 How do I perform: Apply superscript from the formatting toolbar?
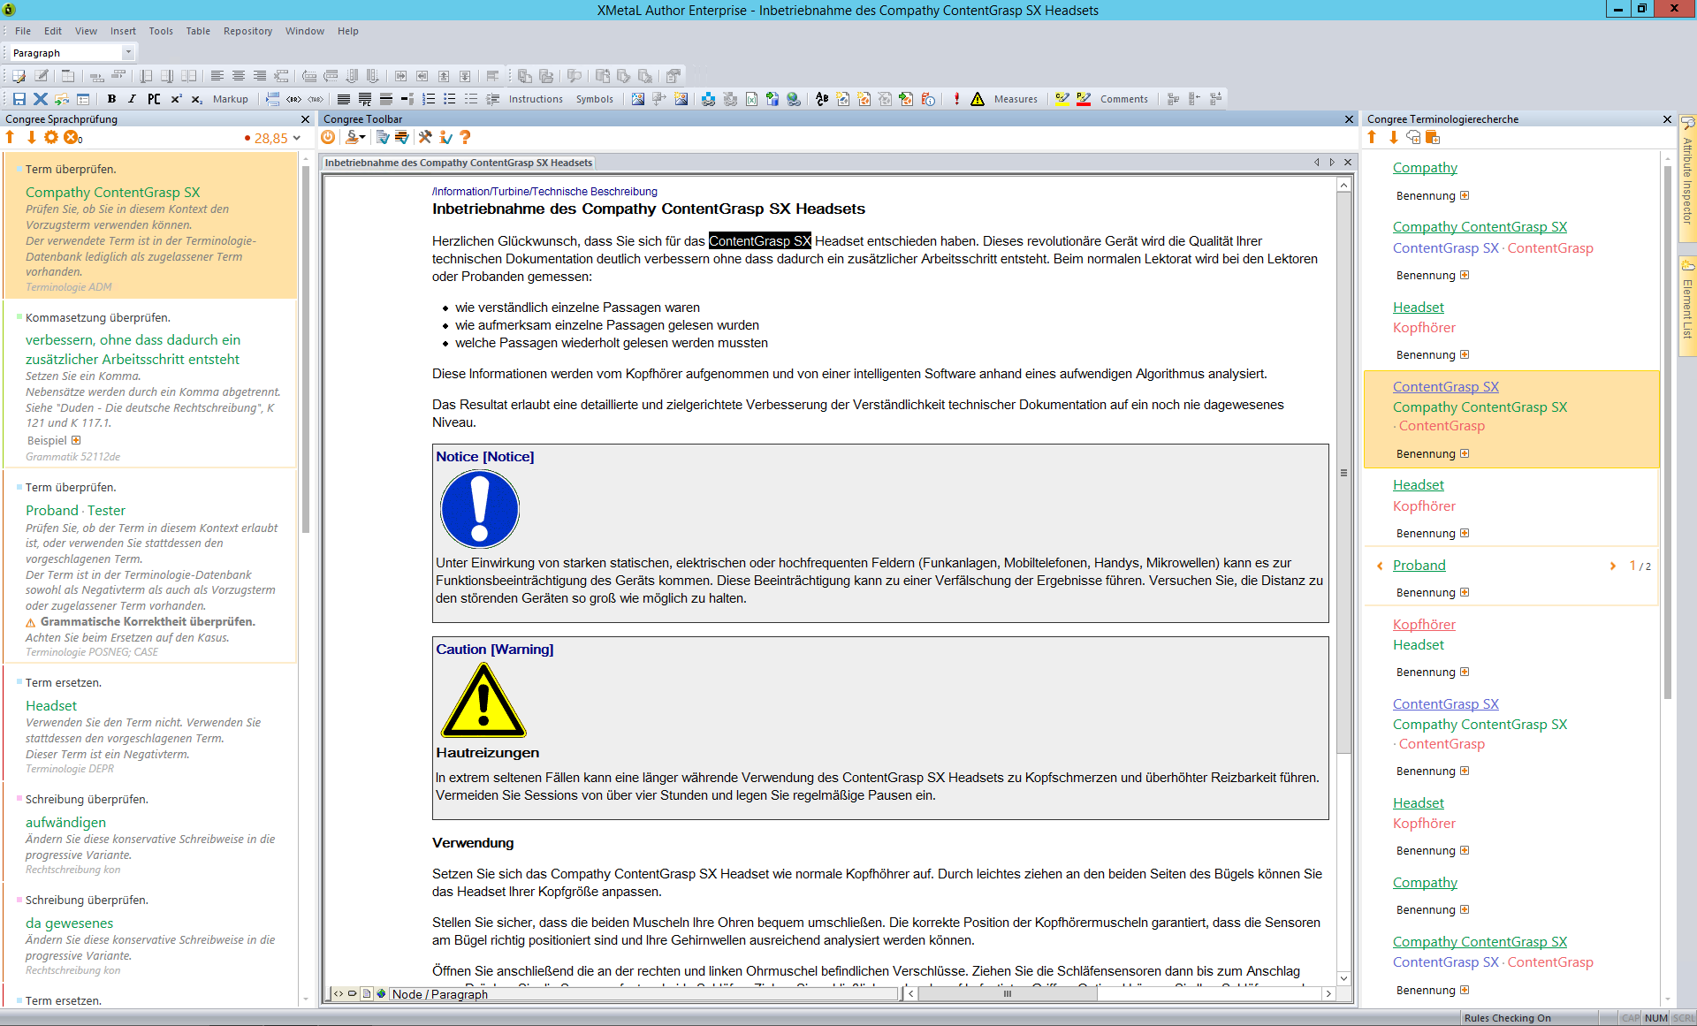pos(176,99)
